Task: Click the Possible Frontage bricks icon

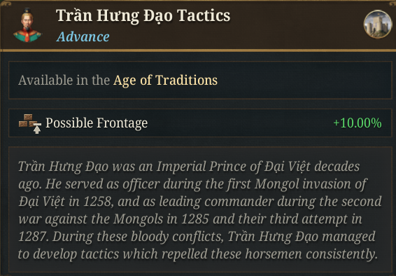Action: tap(30, 123)
